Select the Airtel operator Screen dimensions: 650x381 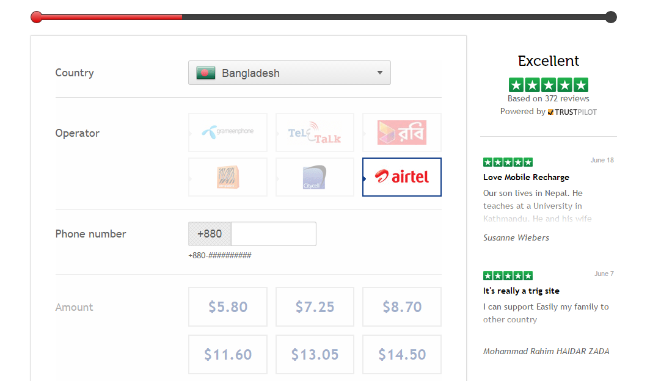402,177
